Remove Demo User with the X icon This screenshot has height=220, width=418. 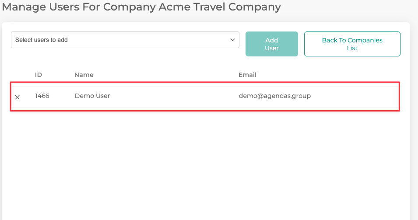point(18,97)
